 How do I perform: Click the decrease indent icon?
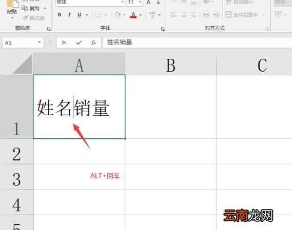tap(206, 15)
